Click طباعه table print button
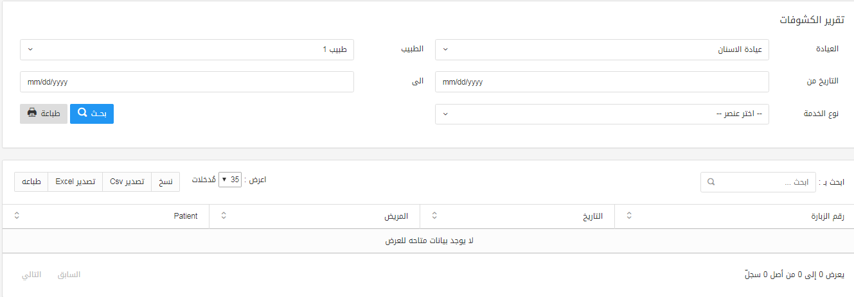The height and width of the screenshot is (297, 854). point(31,182)
